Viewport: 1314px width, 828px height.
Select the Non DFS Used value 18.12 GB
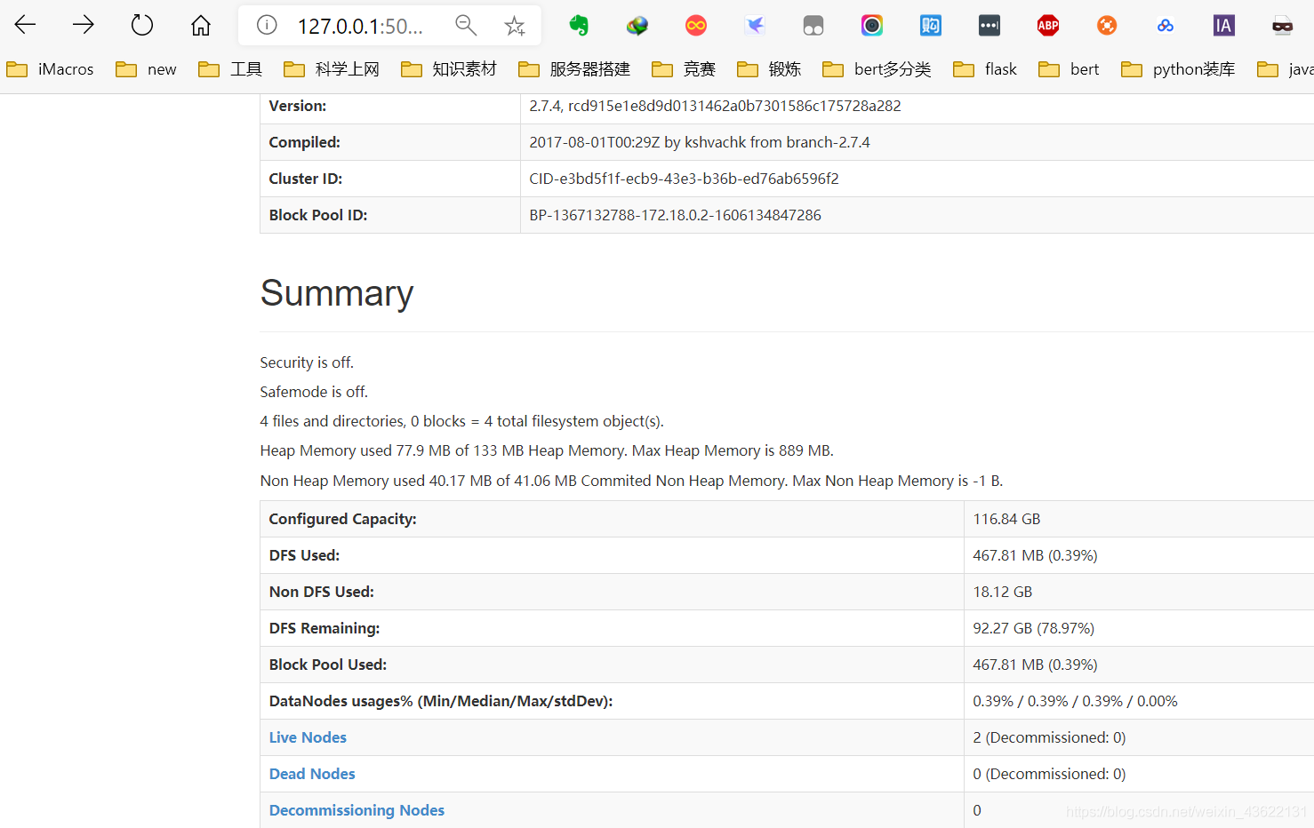point(1002,592)
